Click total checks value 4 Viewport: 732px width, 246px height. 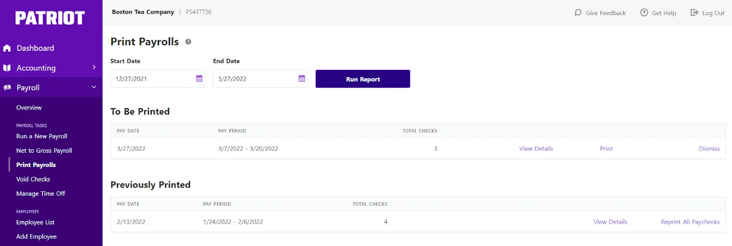coord(386,222)
